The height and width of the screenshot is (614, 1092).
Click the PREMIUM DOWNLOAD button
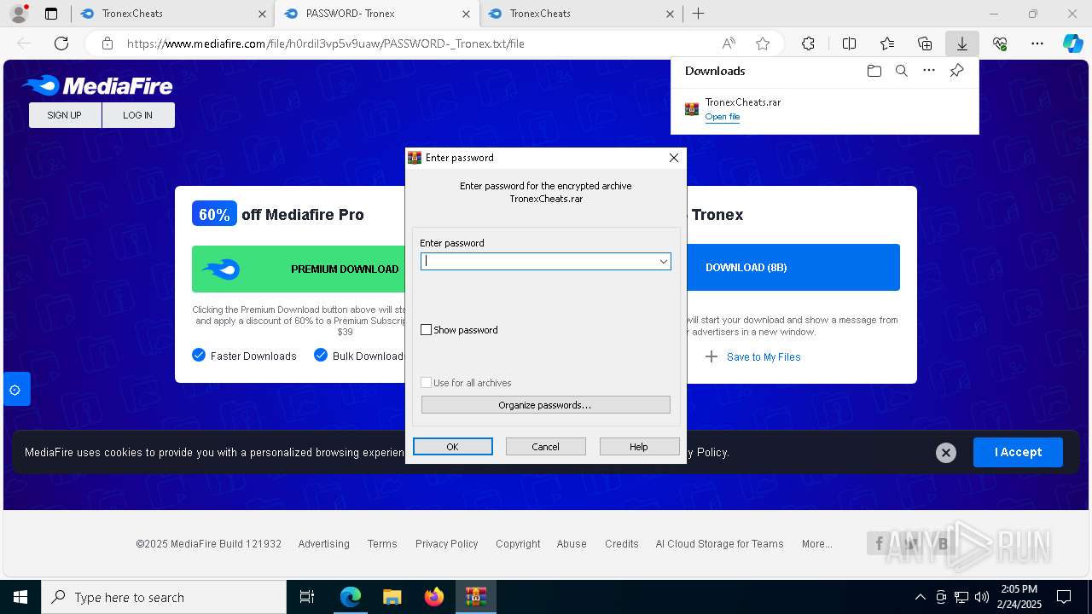click(299, 269)
